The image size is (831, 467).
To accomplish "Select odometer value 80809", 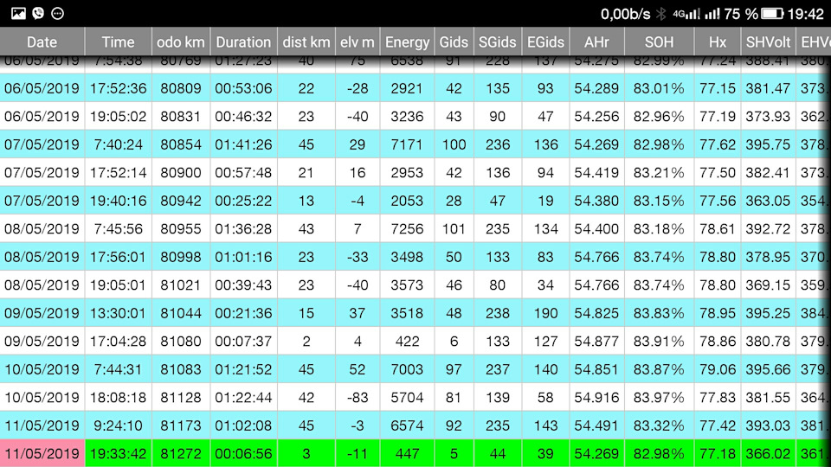I will point(181,88).
